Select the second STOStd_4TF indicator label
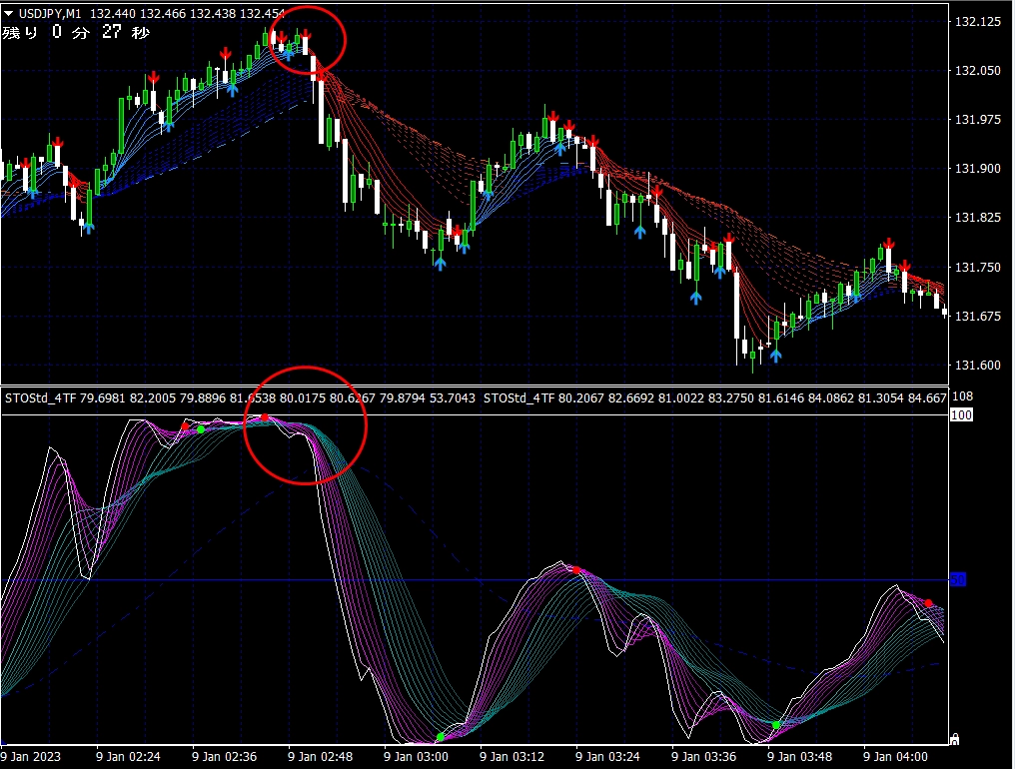 pyautogui.click(x=519, y=398)
